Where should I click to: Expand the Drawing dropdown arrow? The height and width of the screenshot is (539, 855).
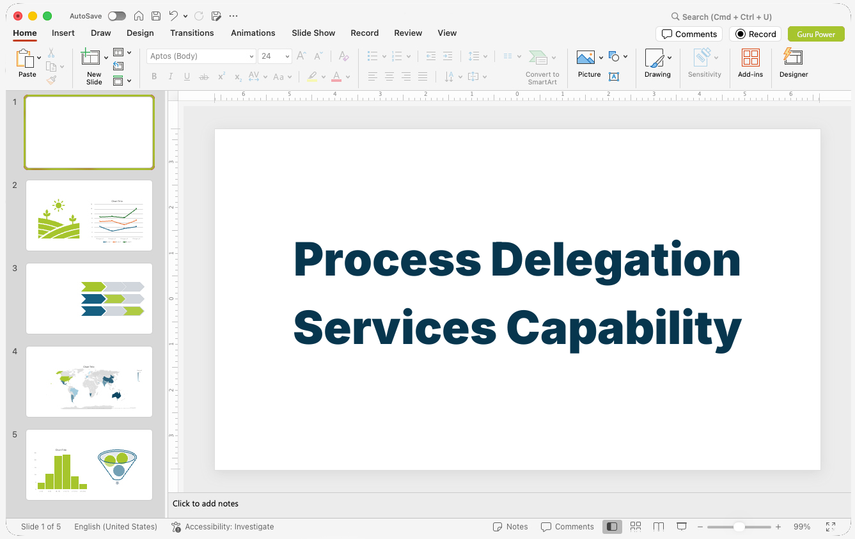670,58
